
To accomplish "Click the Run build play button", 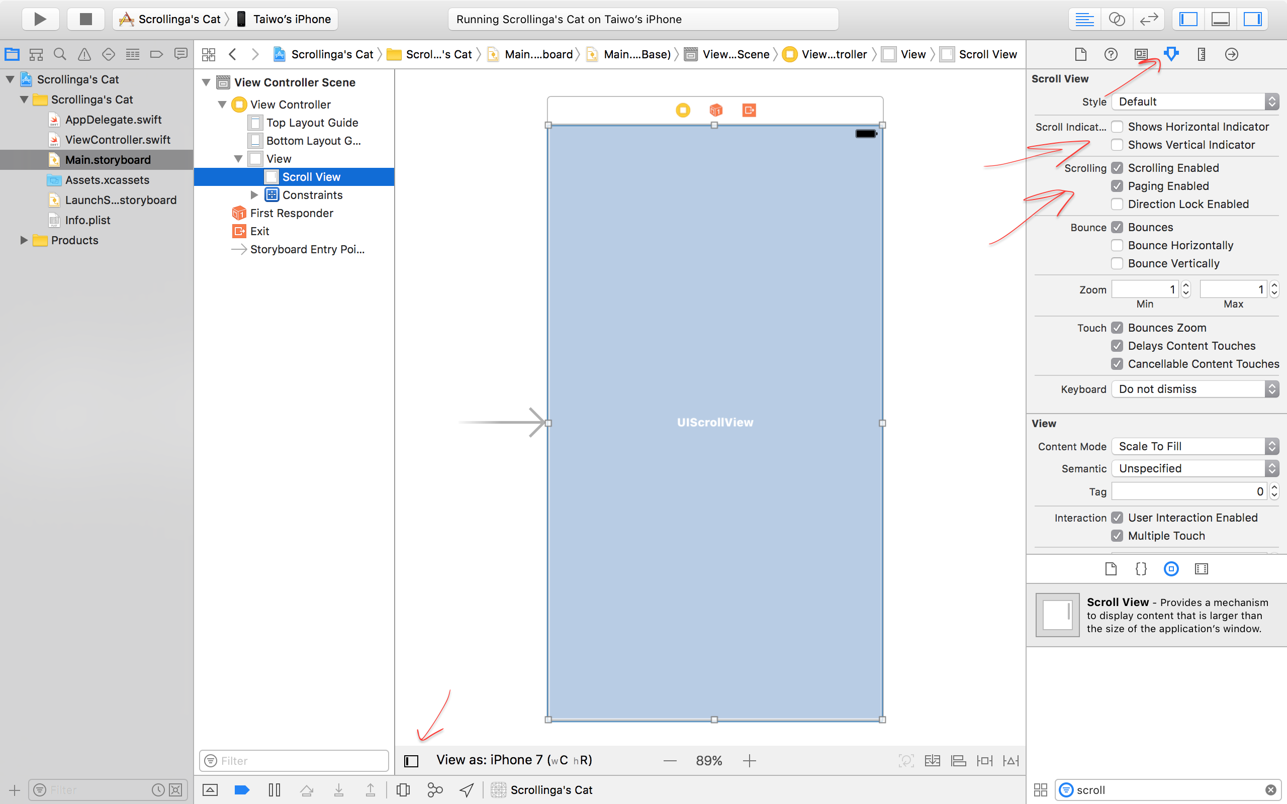I will 40,19.
